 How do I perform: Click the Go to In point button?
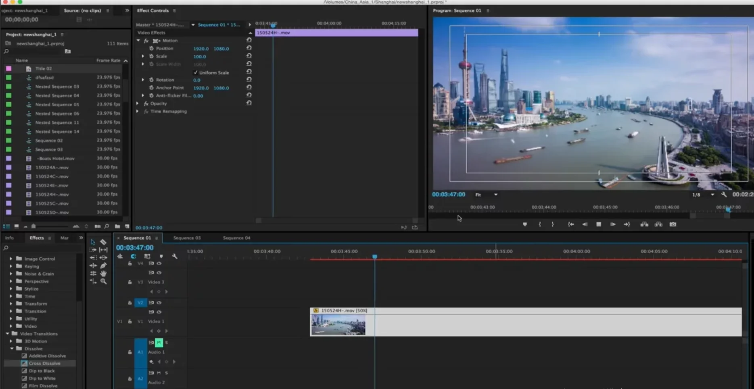pos(571,224)
